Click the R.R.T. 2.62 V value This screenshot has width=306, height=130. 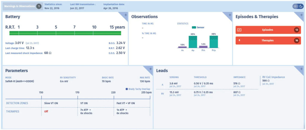(x=121, y=48)
